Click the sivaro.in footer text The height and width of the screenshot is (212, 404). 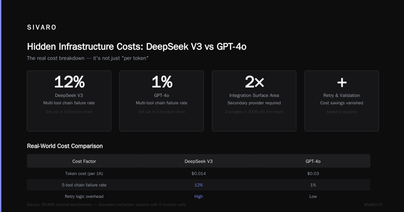[x=373, y=204]
